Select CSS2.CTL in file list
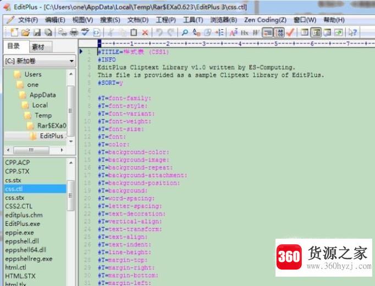Screen dimensions: 375x286 19,206
